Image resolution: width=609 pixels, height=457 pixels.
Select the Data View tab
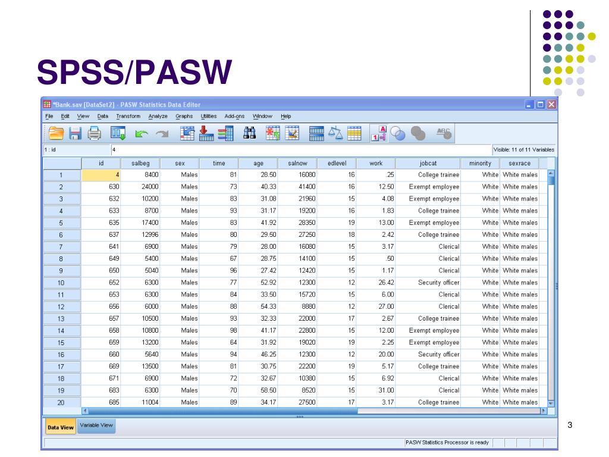(60, 426)
